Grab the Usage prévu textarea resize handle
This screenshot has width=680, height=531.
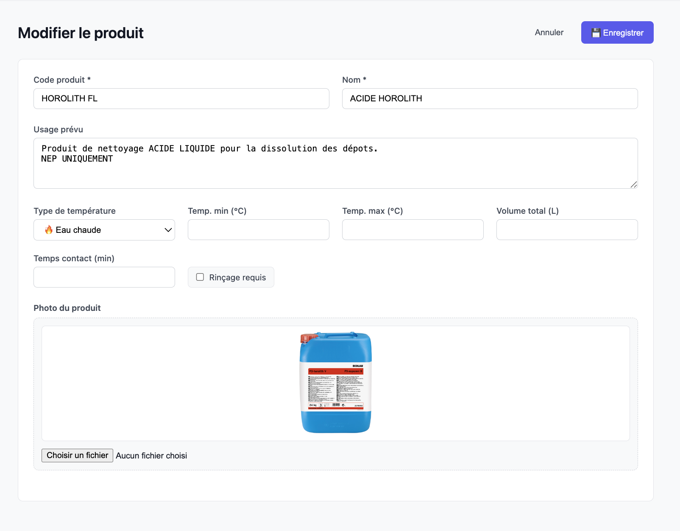click(633, 184)
